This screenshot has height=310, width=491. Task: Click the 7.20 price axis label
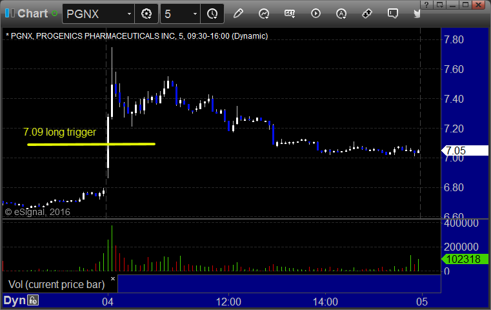pos(454,129)
